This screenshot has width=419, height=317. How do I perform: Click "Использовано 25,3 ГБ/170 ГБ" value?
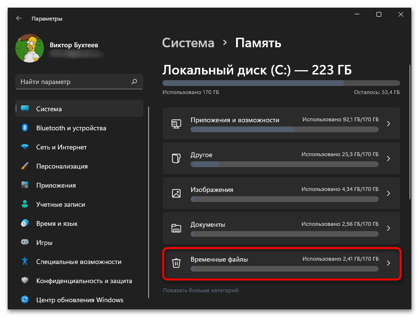(340, 154)
